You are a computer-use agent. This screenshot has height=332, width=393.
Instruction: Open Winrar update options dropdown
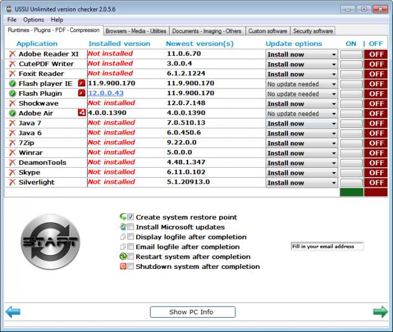tap(302, 153)
